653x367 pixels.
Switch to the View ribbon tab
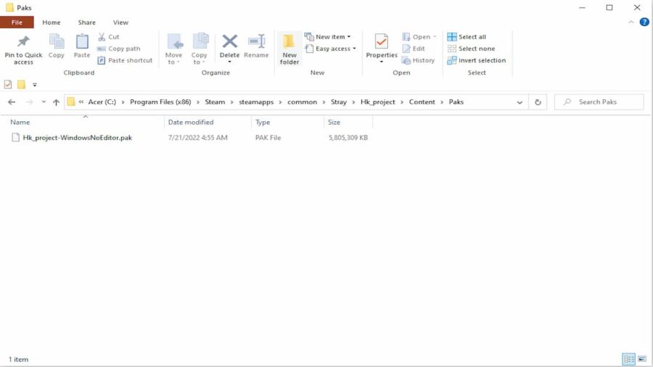[120, 22]
